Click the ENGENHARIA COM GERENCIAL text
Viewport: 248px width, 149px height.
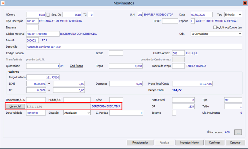tap(78, 34)
